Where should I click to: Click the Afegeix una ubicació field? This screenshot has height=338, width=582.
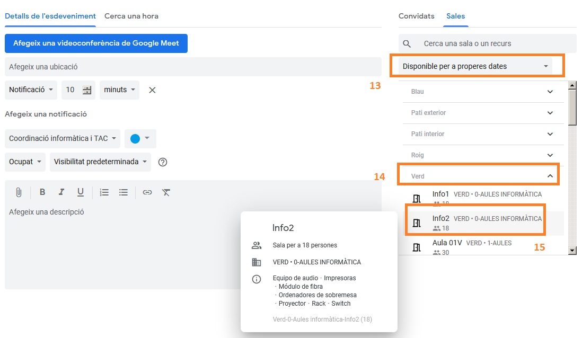[193, 67]
